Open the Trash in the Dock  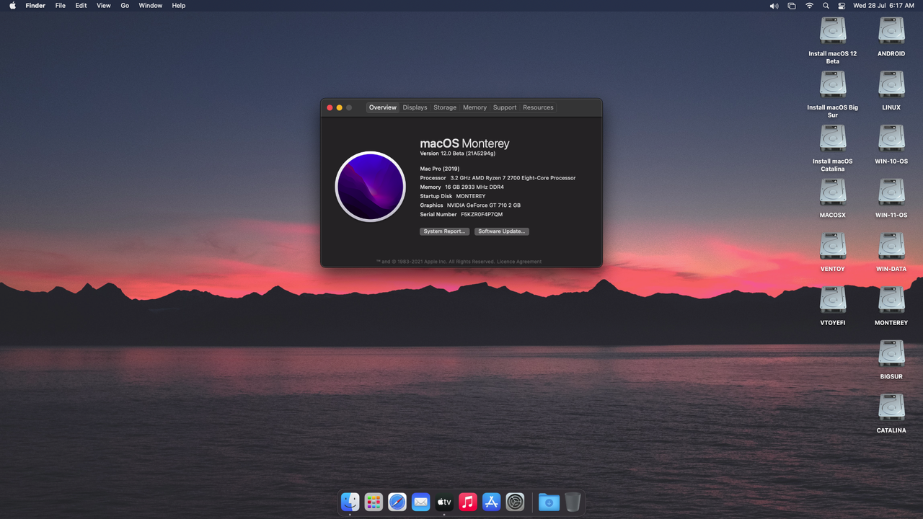(x=572, y=502)
